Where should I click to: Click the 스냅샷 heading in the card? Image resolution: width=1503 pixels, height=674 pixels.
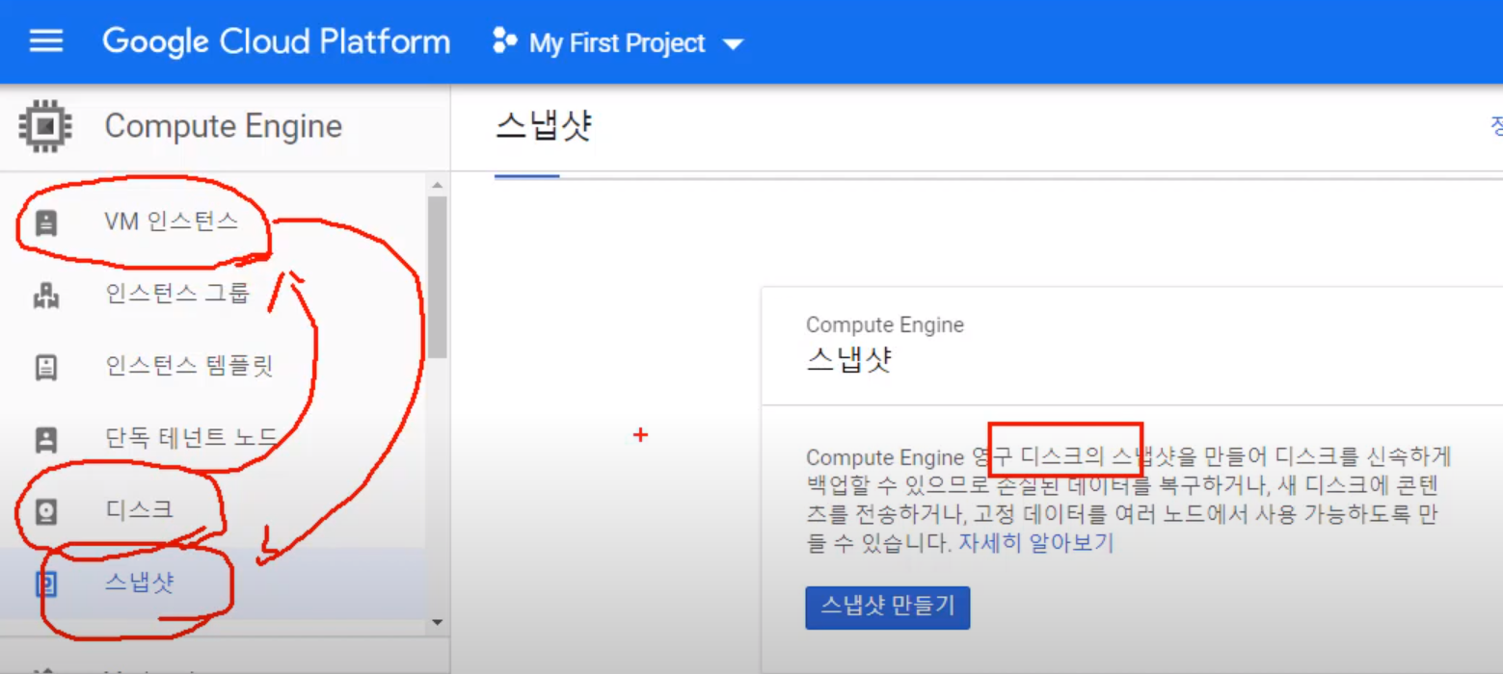[848, 358]
